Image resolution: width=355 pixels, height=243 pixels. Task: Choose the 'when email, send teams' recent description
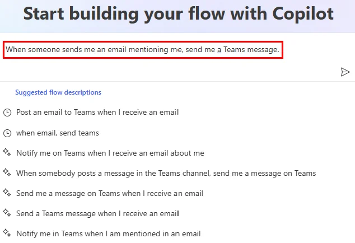pos(58,133)
